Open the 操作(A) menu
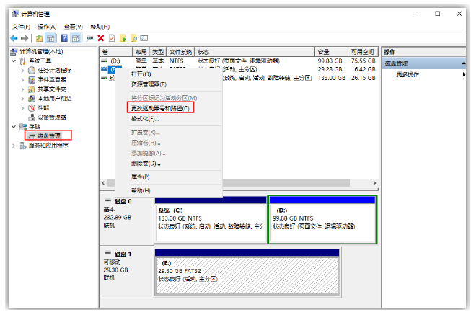 pyautogui.click(x=47, y=27)
